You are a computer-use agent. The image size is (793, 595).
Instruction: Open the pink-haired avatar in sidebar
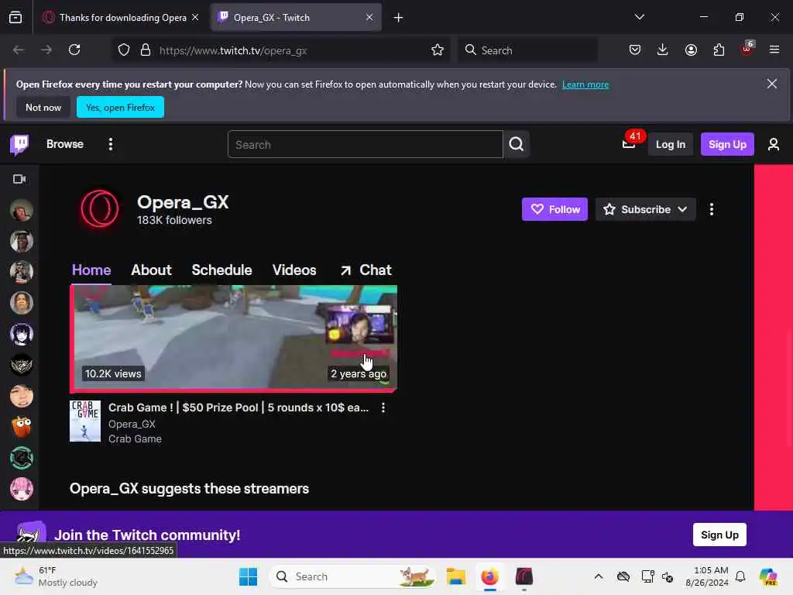pyautogui.click(x=21, y=490)
